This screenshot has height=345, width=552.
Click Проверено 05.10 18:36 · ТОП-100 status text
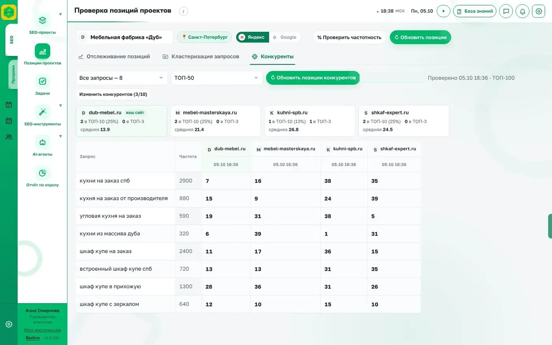pos(471,78)
